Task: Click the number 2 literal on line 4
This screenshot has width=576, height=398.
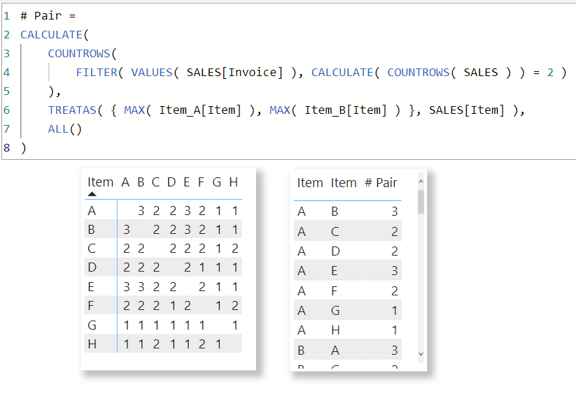Action: 550,73
